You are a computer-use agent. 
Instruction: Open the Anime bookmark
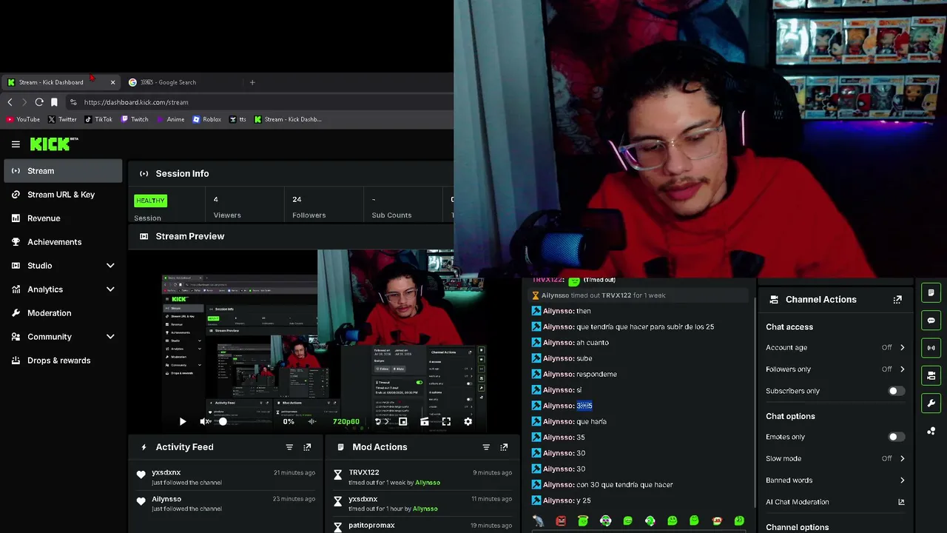[170, 119]
